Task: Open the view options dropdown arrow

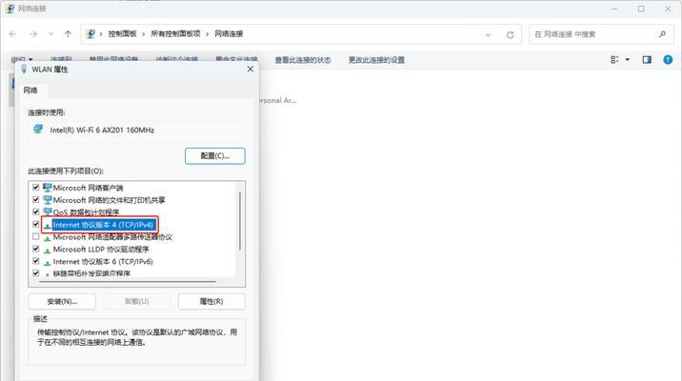Action: [x=627, y=60]
